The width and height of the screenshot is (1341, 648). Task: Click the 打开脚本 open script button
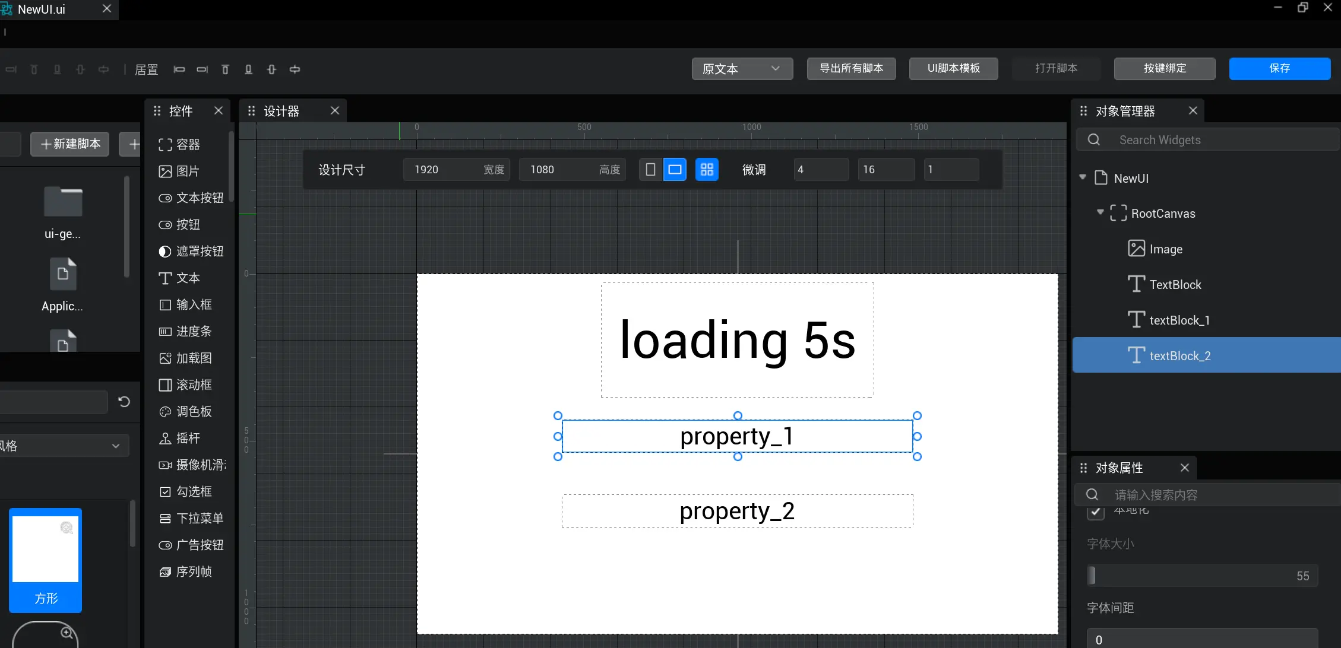pos(1056,69)
